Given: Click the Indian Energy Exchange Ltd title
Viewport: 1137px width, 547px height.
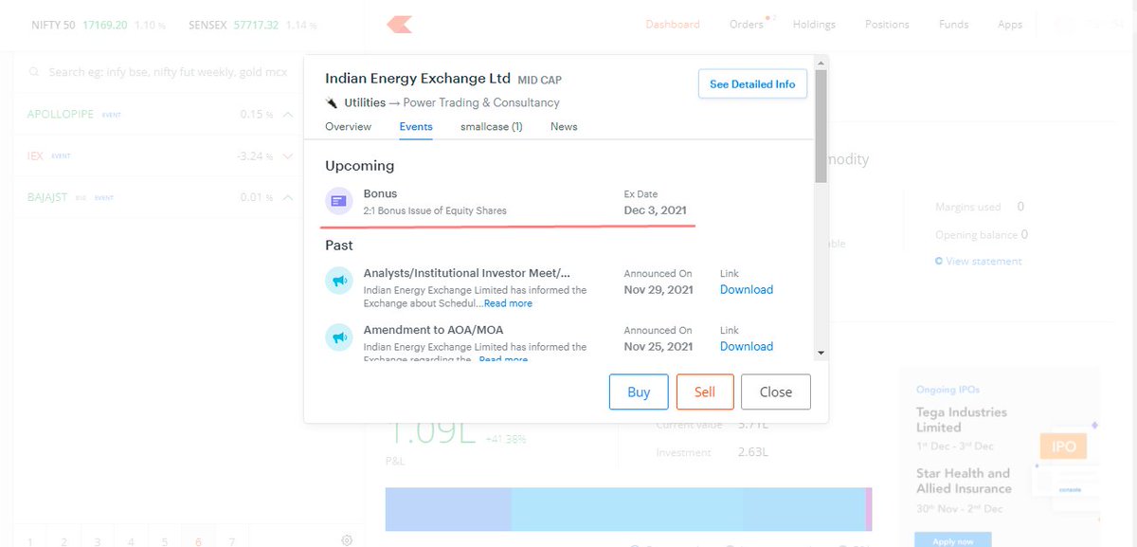Looking at the screenshot, I should tap(418, 79).
